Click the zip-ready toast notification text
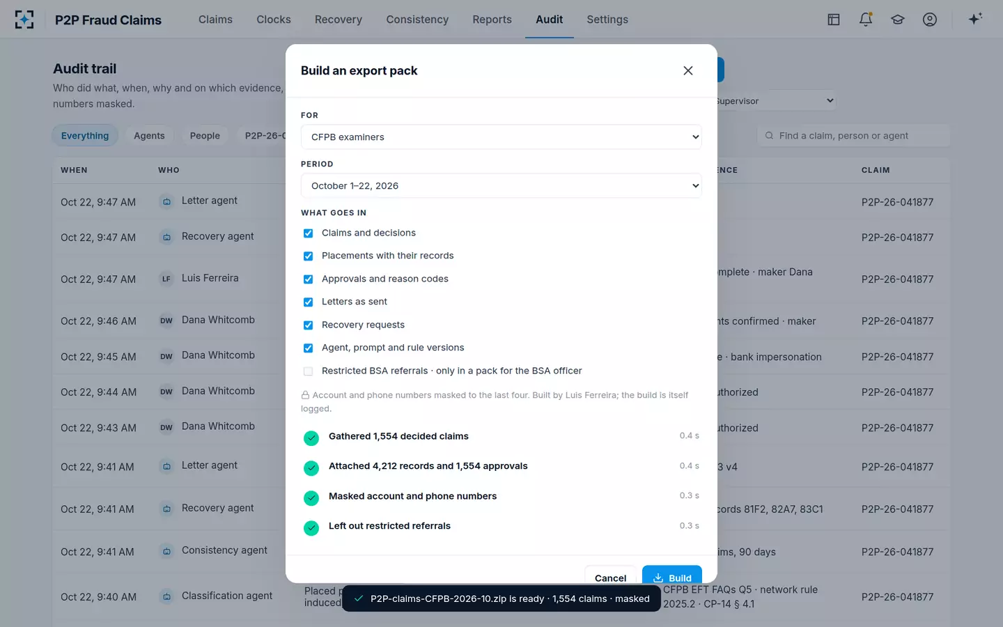 coord(510,598)
